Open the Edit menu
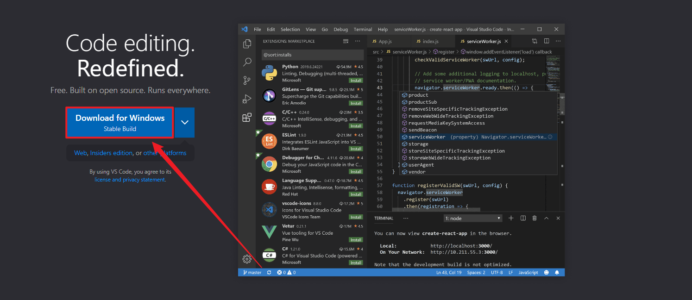 (271, 29)
